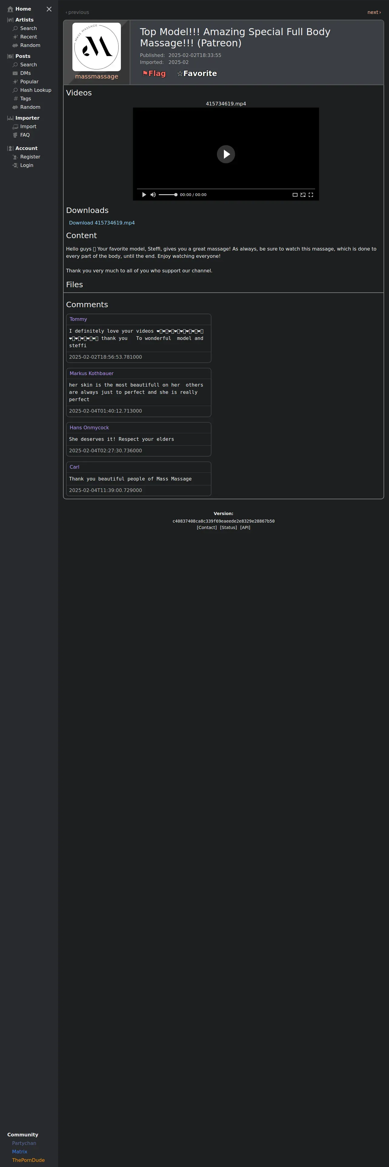Click the Account section header
Image resolution: width=389 pixels, height=1167 pixels.
[x=23, y=148]
